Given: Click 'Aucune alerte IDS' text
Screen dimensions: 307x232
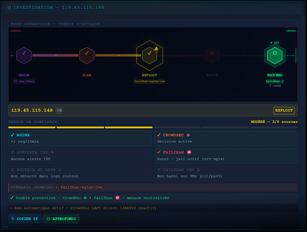Looking at the screenshot, I should 31,159.
